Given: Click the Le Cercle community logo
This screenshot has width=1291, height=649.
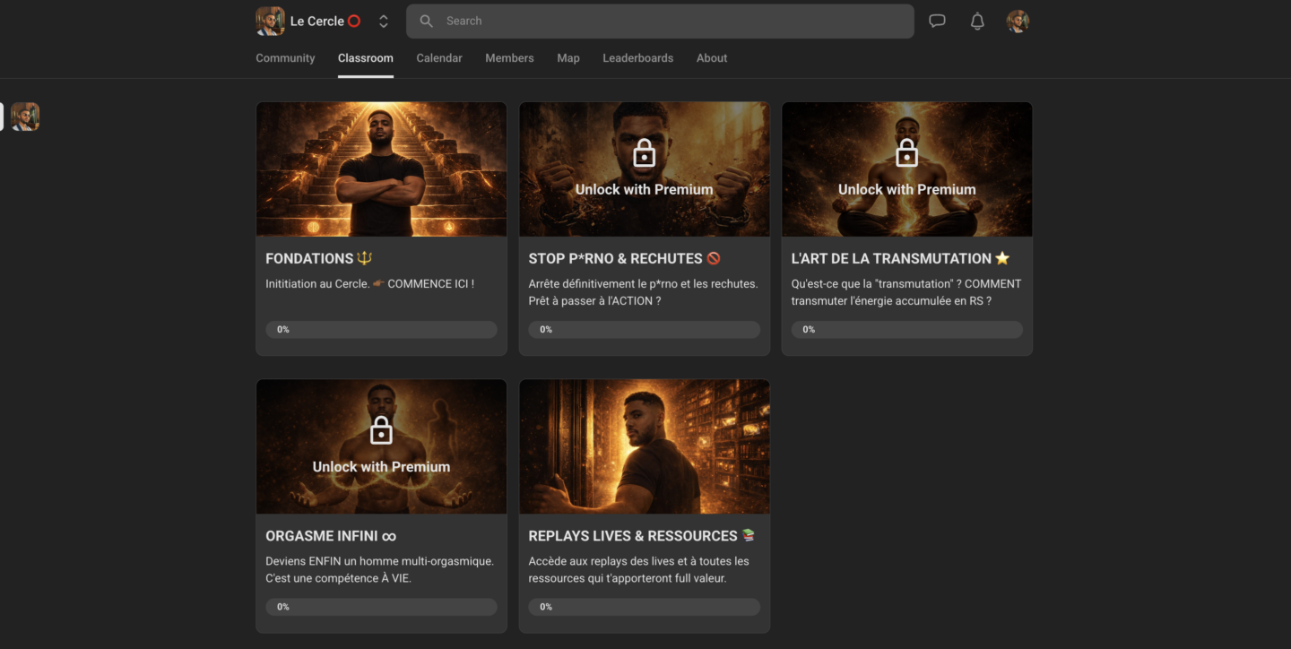Looking at the screenshot, I should coord(270,22).
